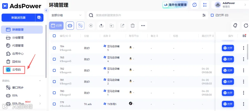249x111 pixels.
Task: Click 打开 button for profile 781
Action: tap(228, 82)
